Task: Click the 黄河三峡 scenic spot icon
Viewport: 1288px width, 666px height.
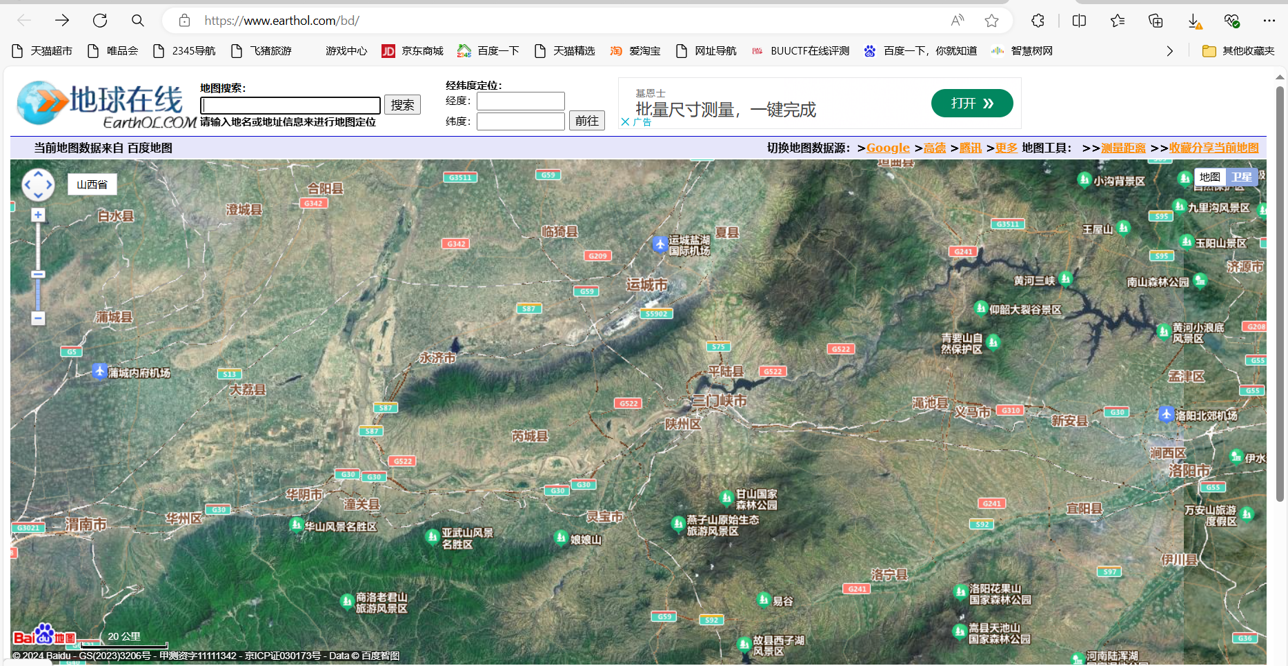Action: [1066, 278]
